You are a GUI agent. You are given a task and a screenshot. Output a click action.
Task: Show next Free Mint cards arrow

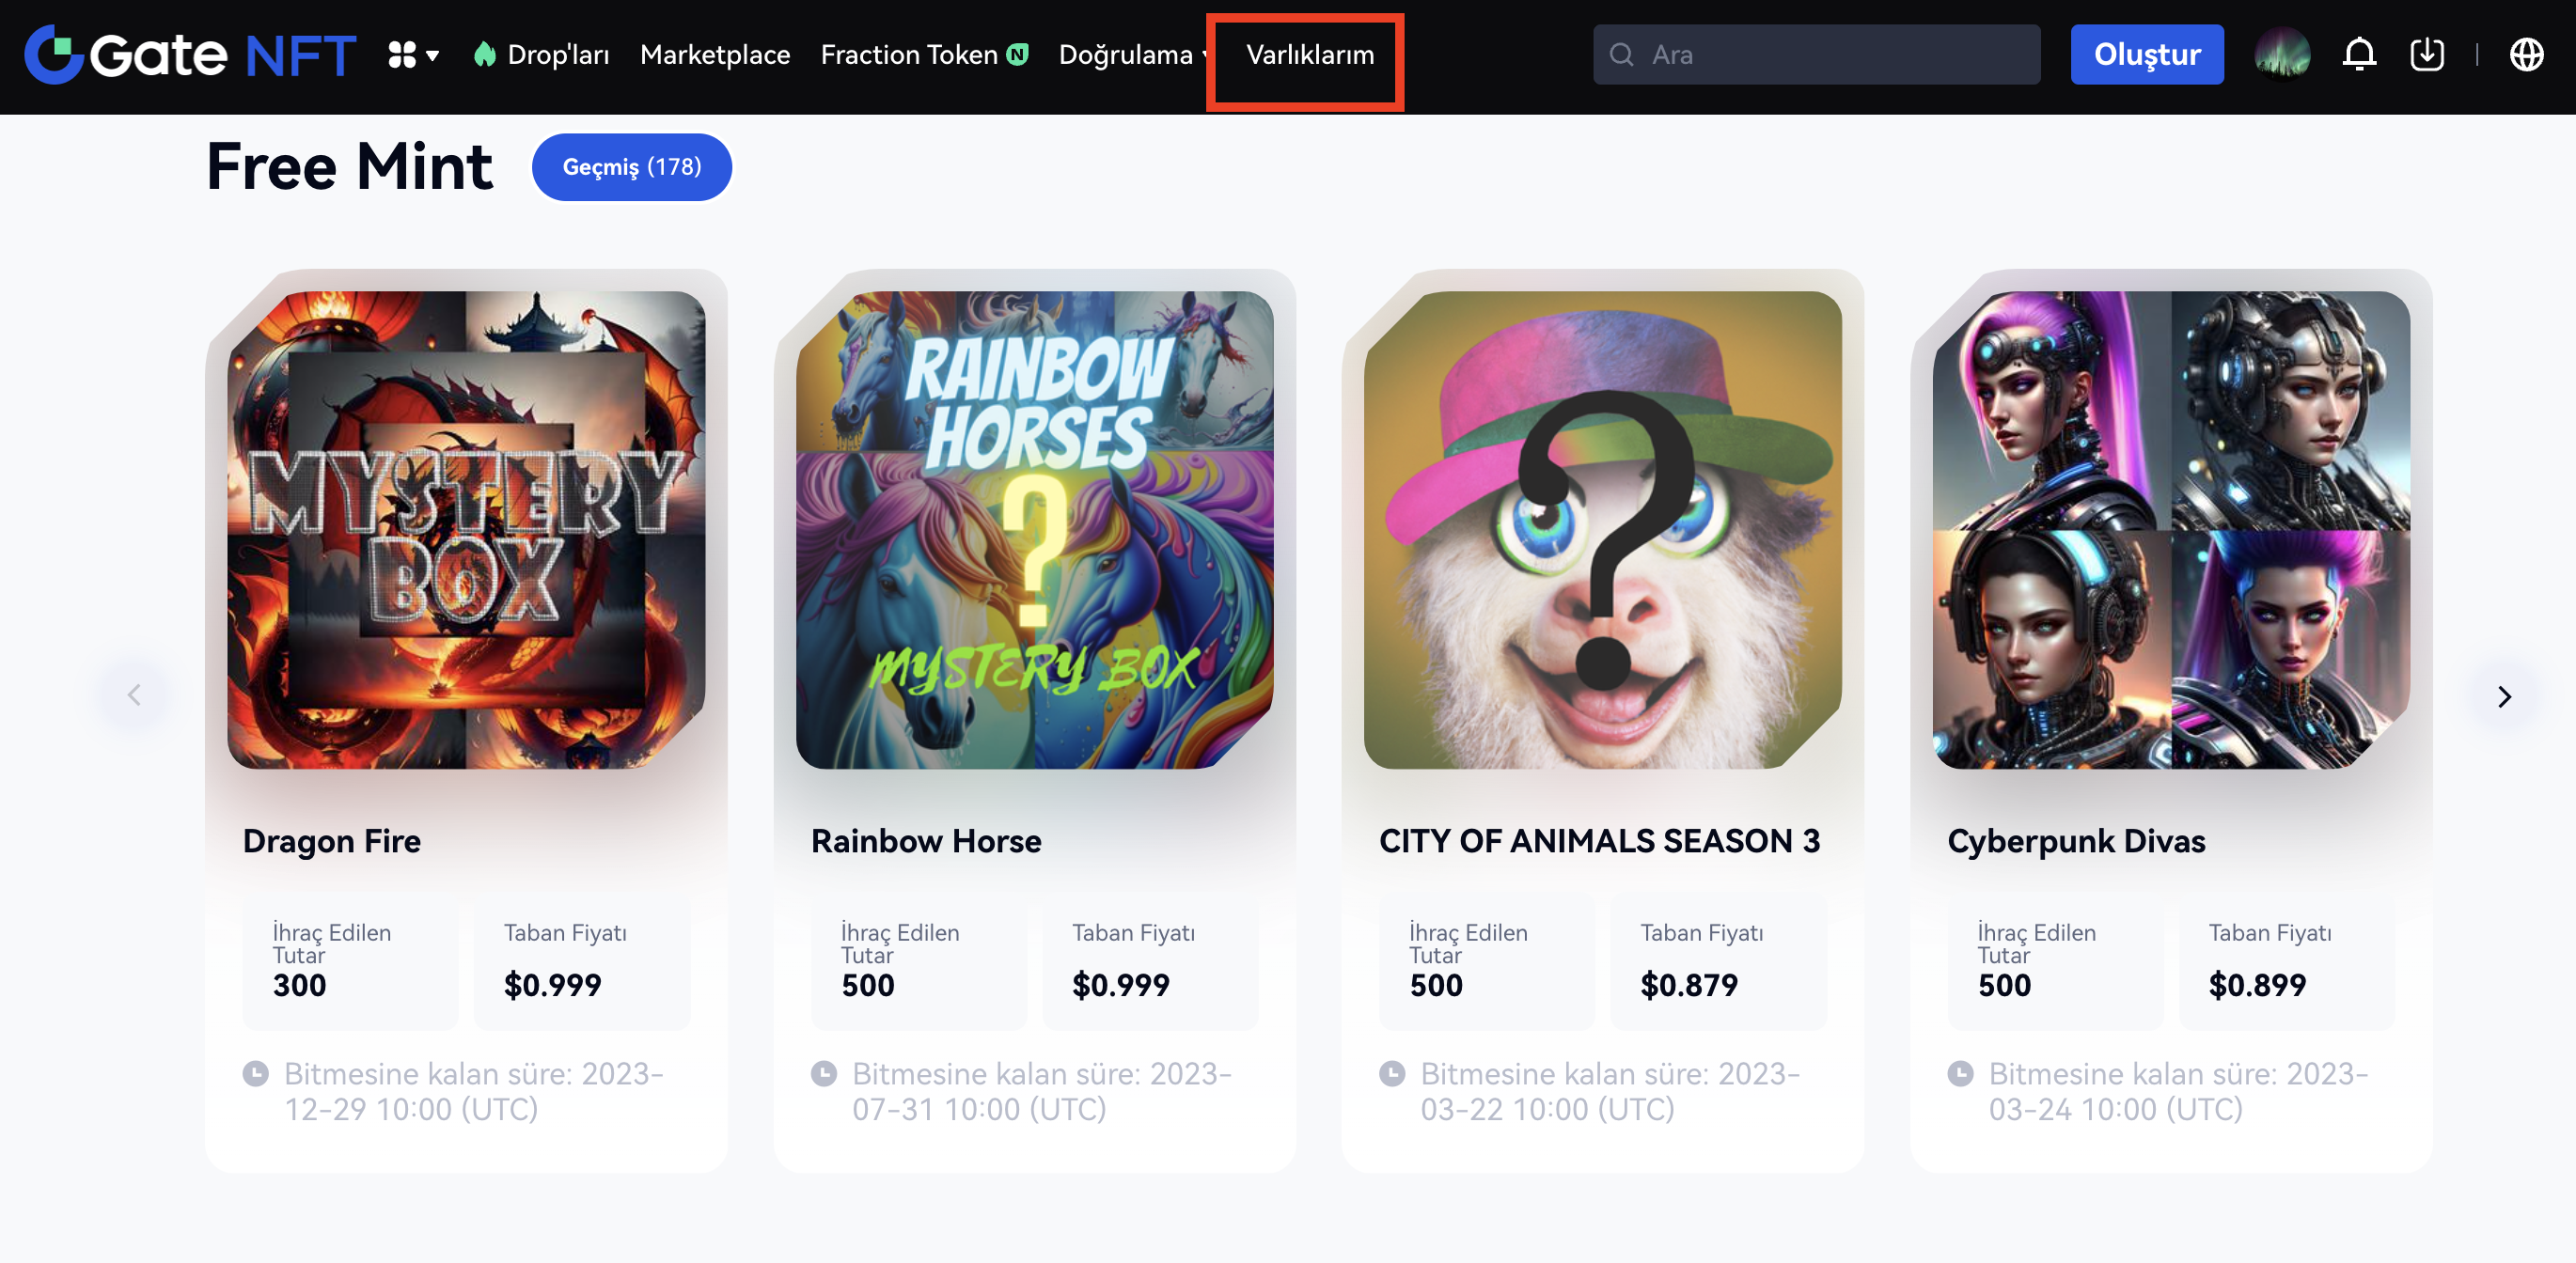coord(2503,696)
